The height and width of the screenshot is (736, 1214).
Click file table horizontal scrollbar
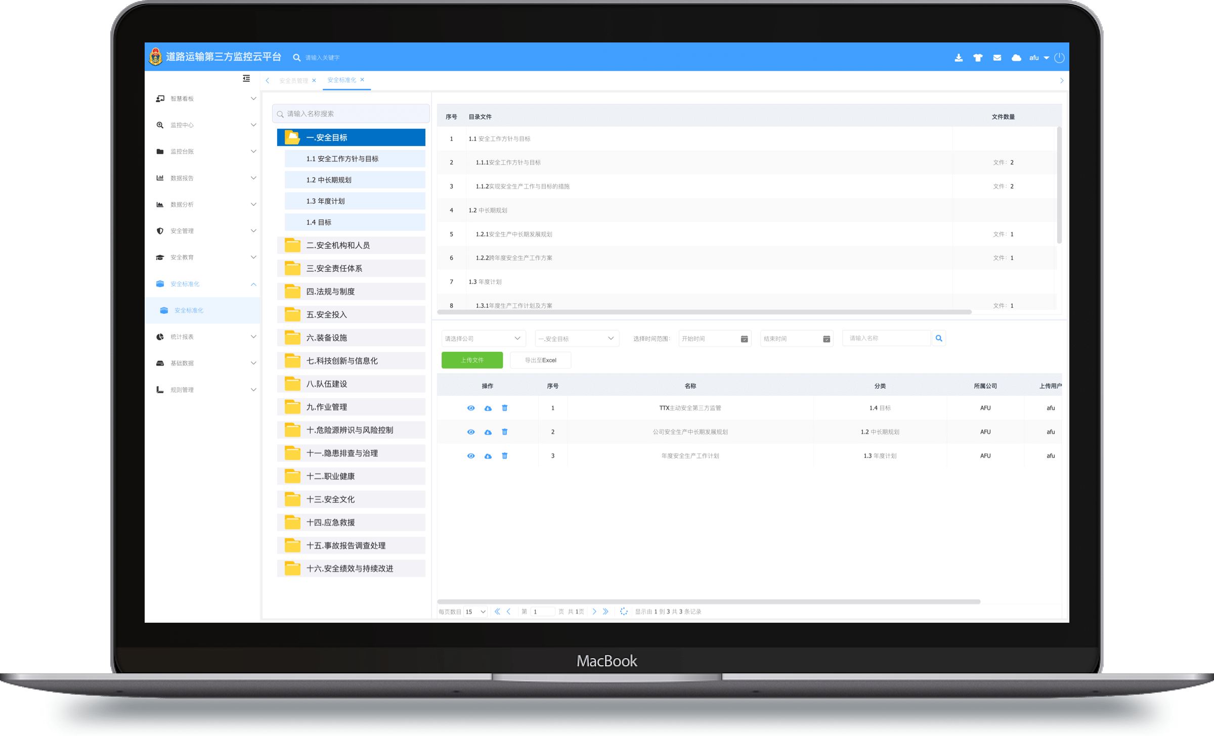(x=709, y=602)
